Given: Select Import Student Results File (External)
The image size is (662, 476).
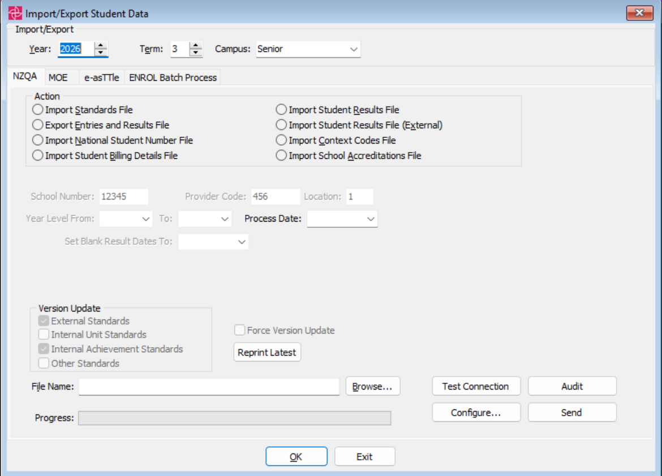Looking at the screenshot, I should click(359, 125).
